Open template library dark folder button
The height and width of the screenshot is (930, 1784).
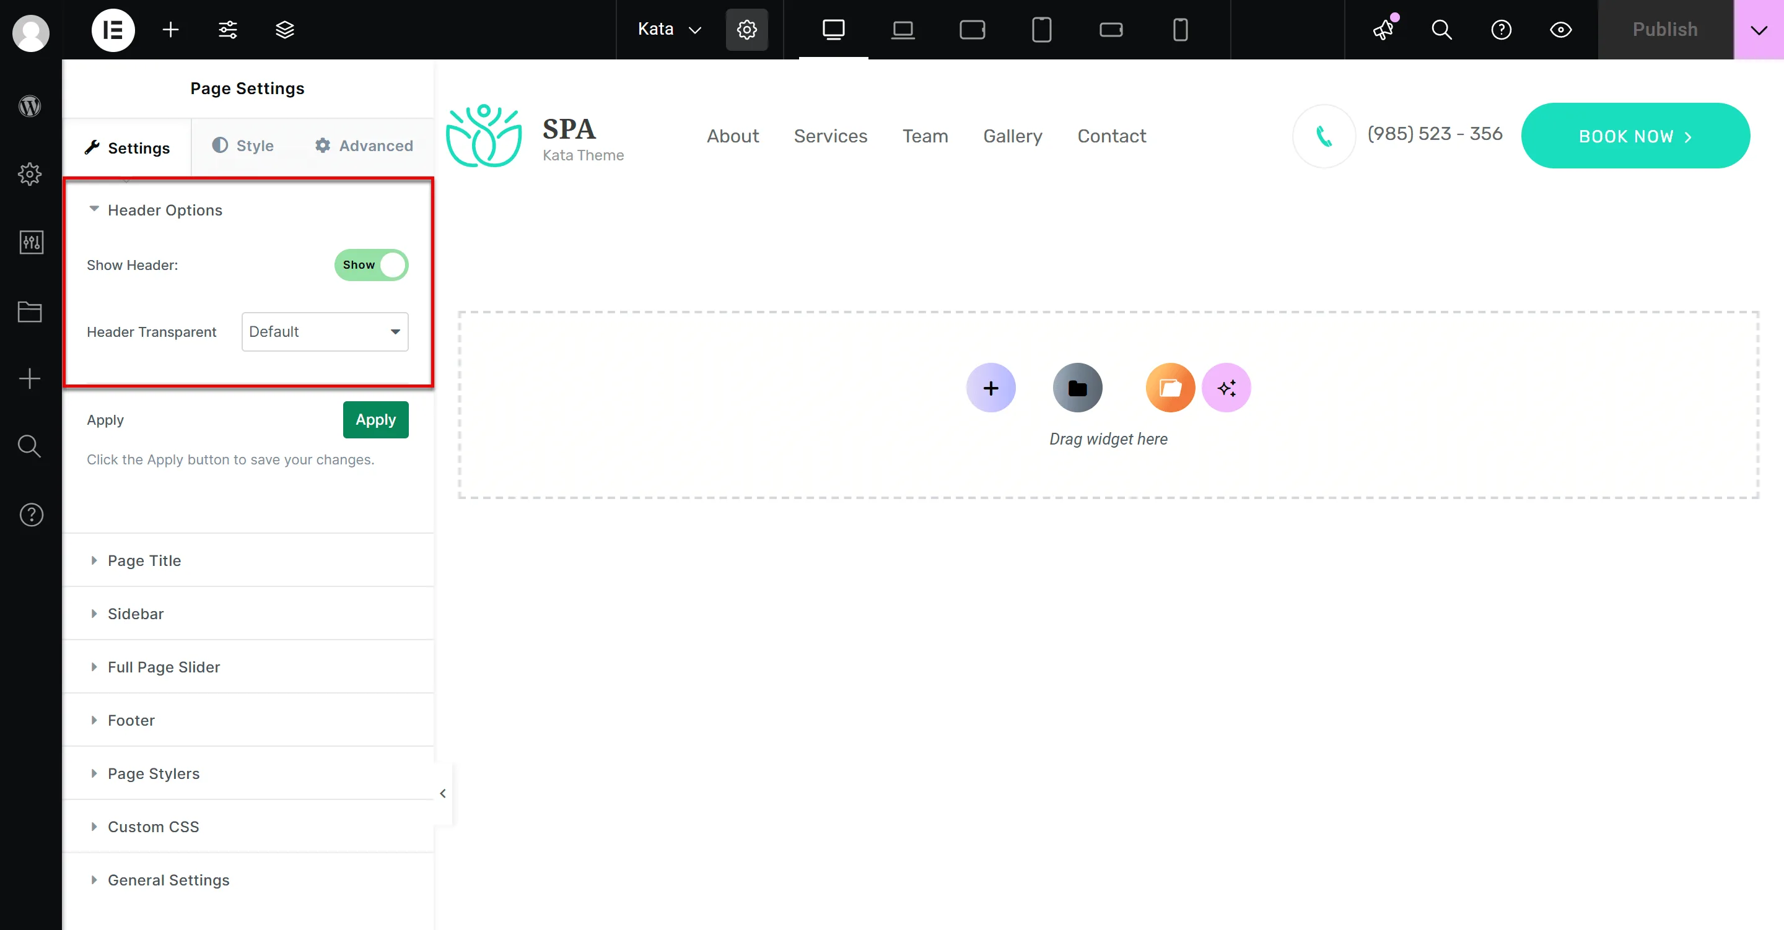tap(1078, 388)
